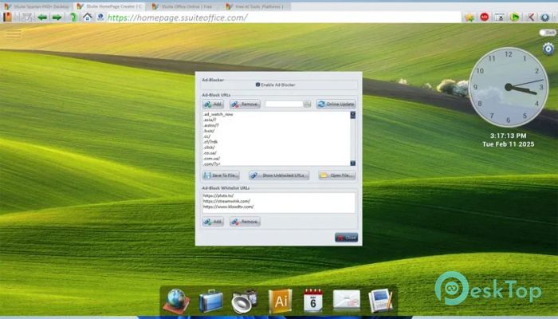The width and height of the screenshot is (558, 319).
Task: Select .co.ua/ entry in the block list
Action: [210, 153]
